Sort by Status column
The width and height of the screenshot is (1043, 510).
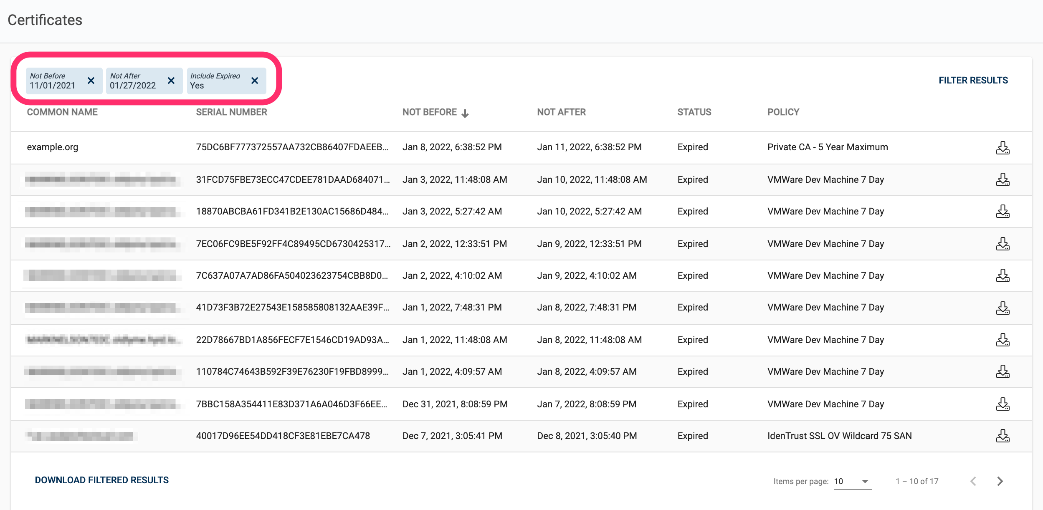[x=694, y=112]
